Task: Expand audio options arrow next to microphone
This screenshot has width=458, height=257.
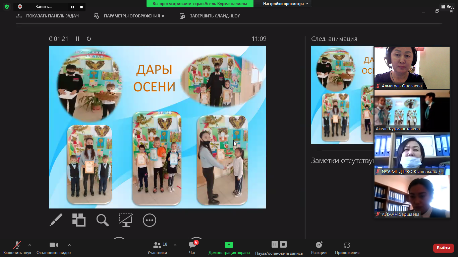Action: [30, 245]
